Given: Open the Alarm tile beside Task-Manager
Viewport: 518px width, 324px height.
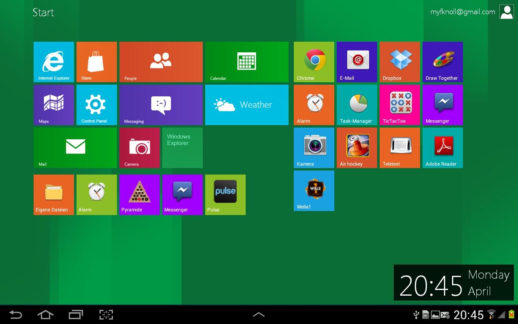Looking at the screenshot, I should click(314, 105).
